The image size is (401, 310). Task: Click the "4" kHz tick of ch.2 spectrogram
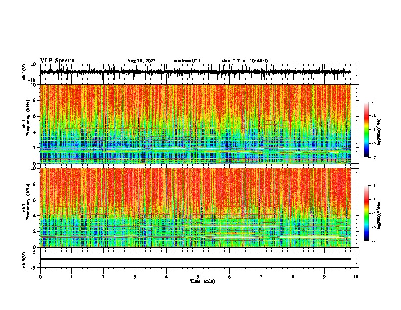tap(35, 216)
